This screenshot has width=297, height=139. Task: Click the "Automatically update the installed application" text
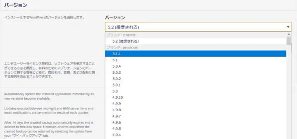tap(49, 96)
